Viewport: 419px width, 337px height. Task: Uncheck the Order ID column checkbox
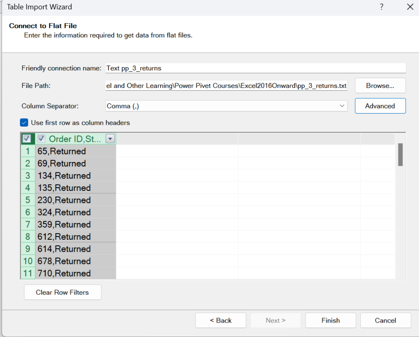[41, 139]
